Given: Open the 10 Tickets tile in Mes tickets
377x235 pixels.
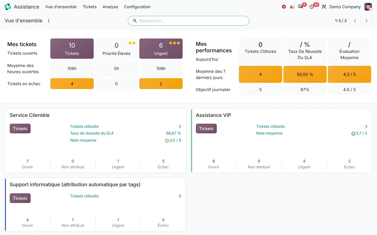Looking at the screenshot, I should coord(72,49).
